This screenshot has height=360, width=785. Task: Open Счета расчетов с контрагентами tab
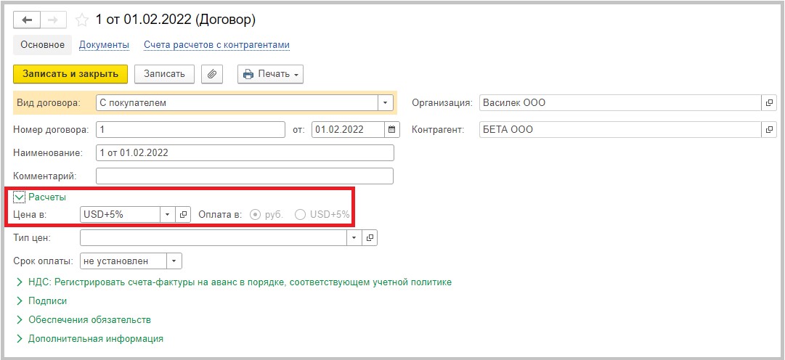click(x=217, y=45)
